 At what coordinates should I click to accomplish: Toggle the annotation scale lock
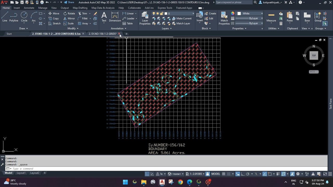(x=207, y=174)
